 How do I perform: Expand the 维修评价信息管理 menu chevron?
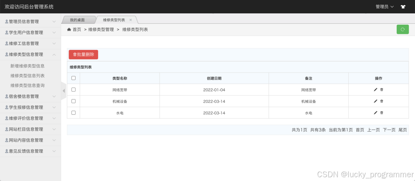54,118
